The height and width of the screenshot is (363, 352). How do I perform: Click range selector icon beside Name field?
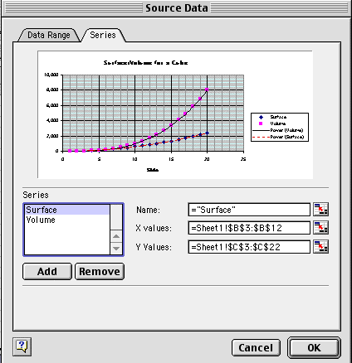320,210
